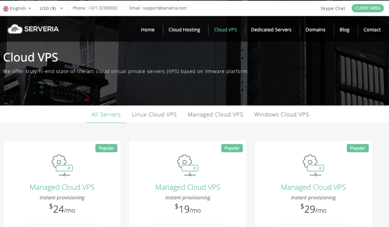The height and width of the screenshot is (227, 389).
Task: Click Popular badge on the $29 plan
Action: 357,148
